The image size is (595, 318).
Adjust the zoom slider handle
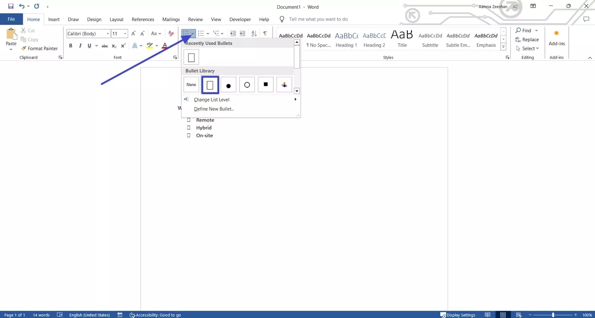(553, 315)
